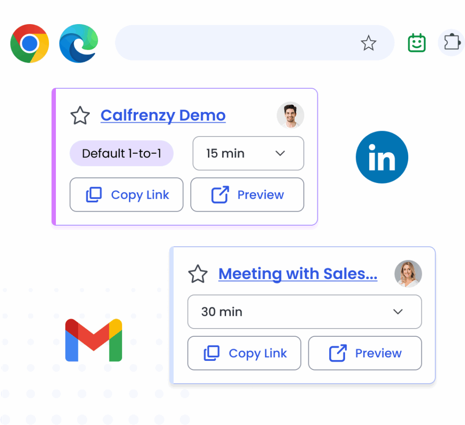Favorite the Calfrenzy Demo event star

(80, 116)
